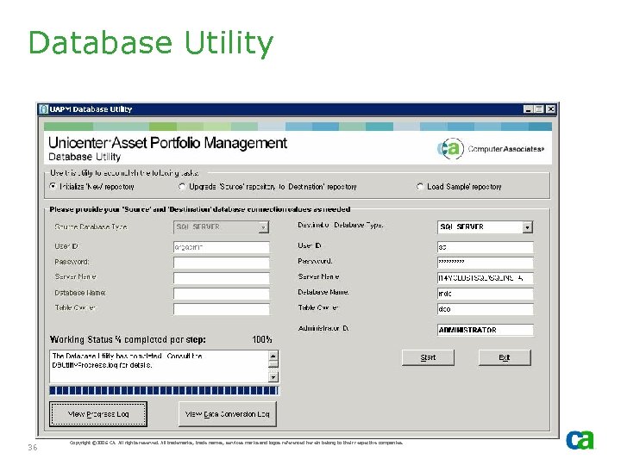Click the destination Server Name field

click(x=485, y=278)
